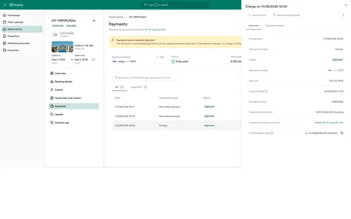This screenshot has width=351, height=219.
Task: Close the Charge details panel
Action: tap(346, 5)
